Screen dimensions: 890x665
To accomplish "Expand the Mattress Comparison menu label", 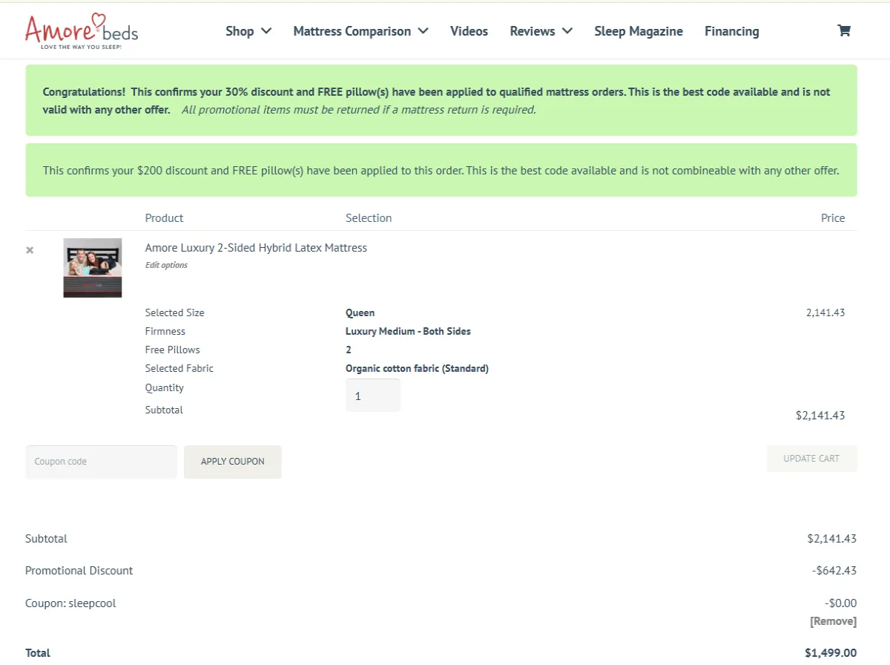I will click(352, 31).
